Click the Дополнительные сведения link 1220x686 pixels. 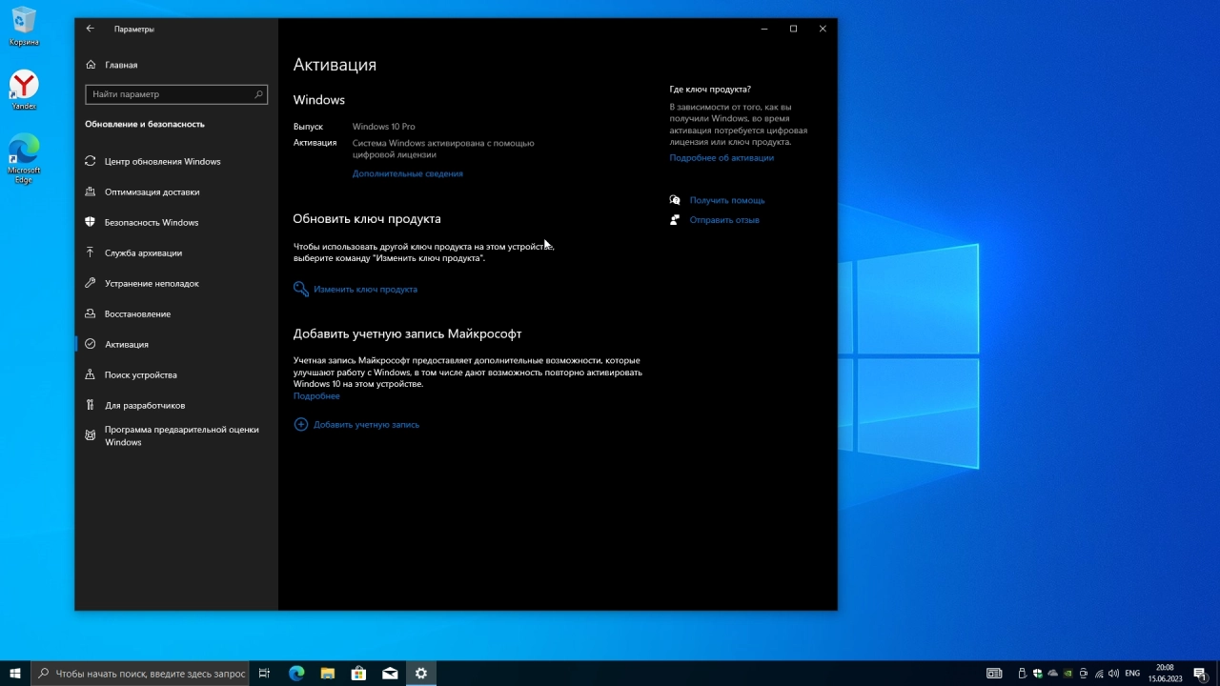coord(407,173)
